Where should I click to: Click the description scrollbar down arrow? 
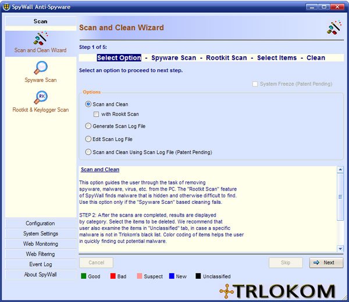[x=340, y=249]
